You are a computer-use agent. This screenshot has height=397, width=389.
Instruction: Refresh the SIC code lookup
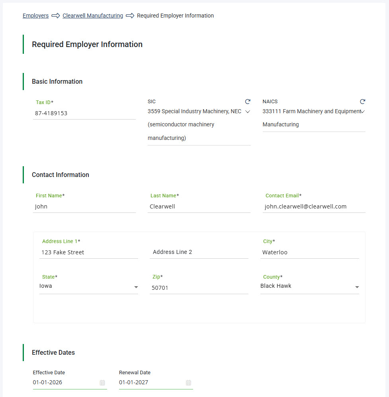248,102
